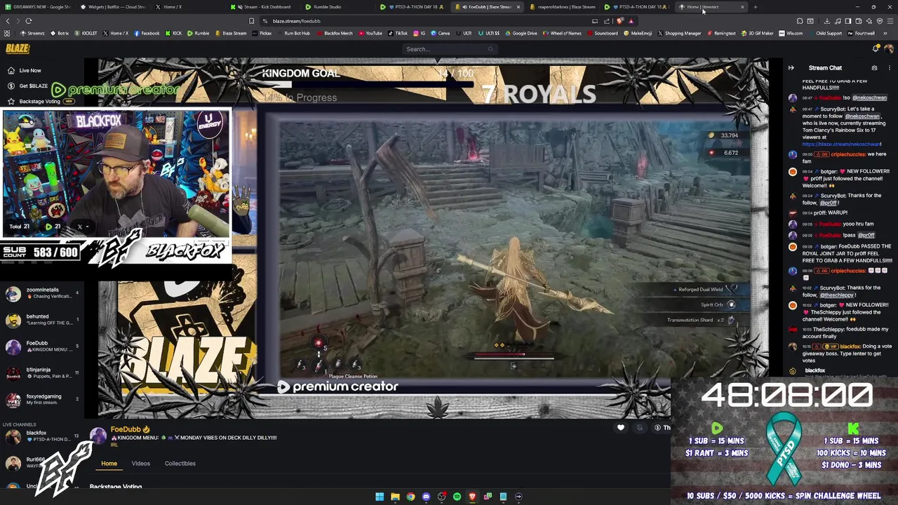Viewport: 898px width, 505px height.
Task: Open zoomninetails channel in sidebar
Action: click(41, 293)
